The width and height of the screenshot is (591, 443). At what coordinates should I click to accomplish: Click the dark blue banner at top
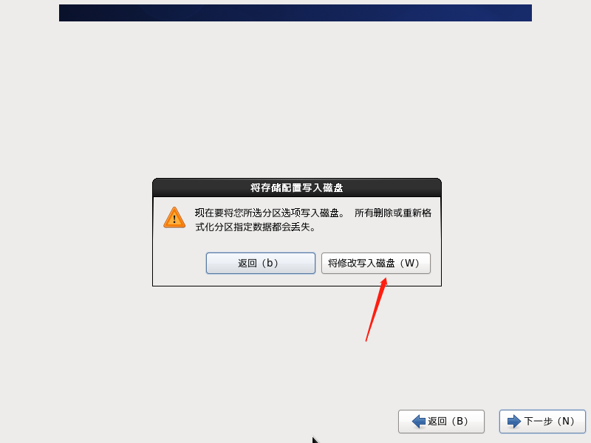295,13
